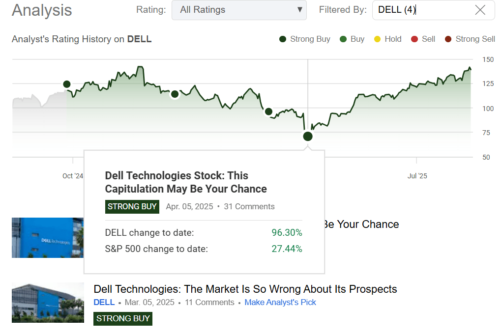502x336 pixels.
Task: Click the Strong Buy legend dot
Action: (282, 39)
